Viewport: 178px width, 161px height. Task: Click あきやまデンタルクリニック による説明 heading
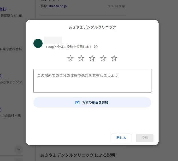pos(78,155)
